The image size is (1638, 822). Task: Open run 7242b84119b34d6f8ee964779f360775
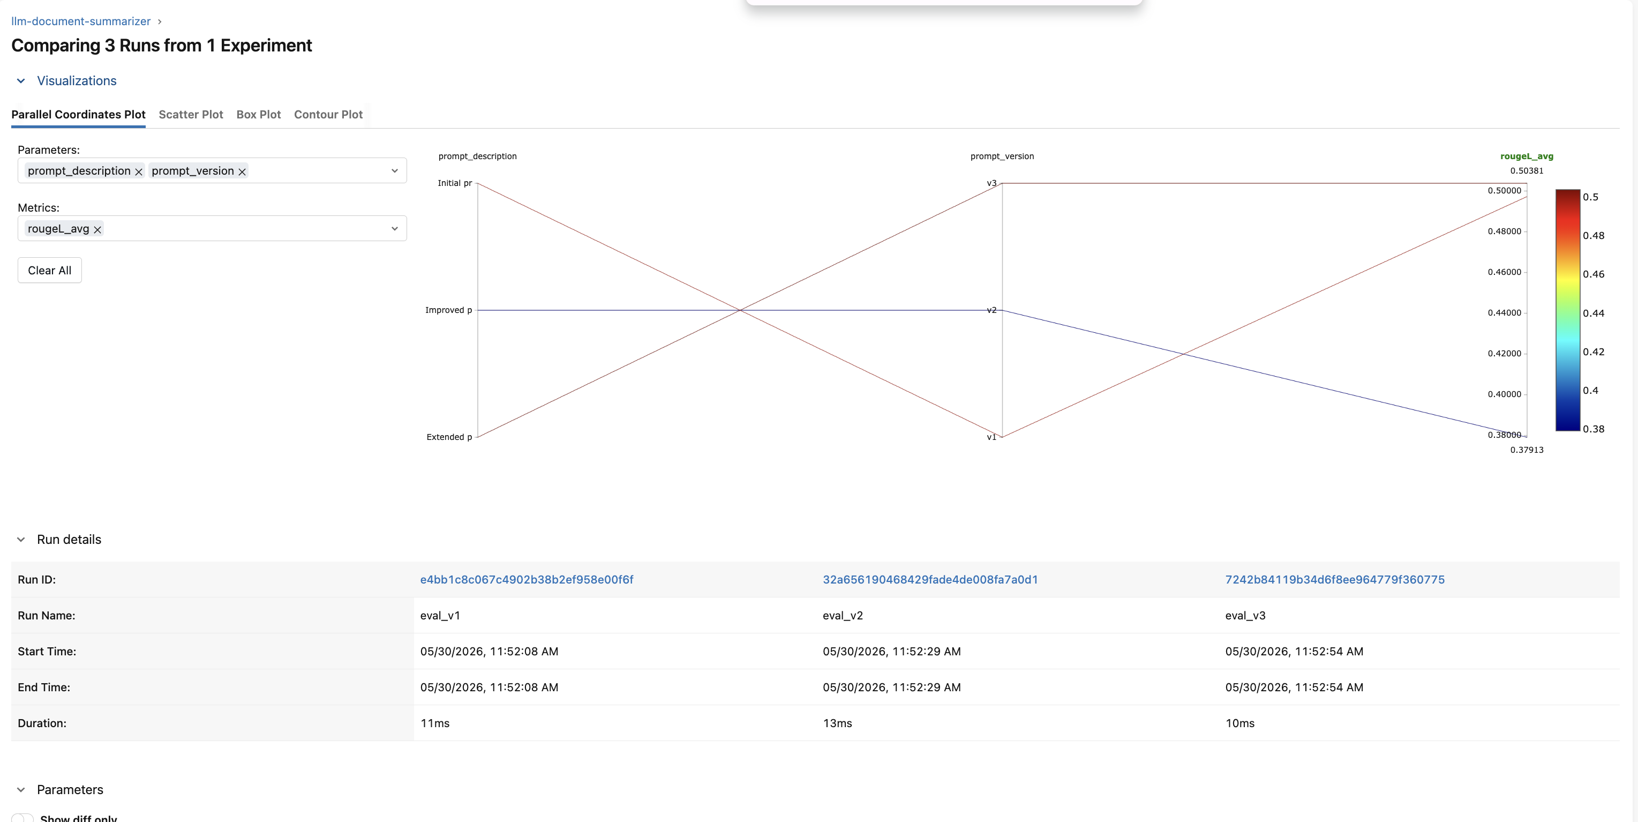(x=1335, y=580)
